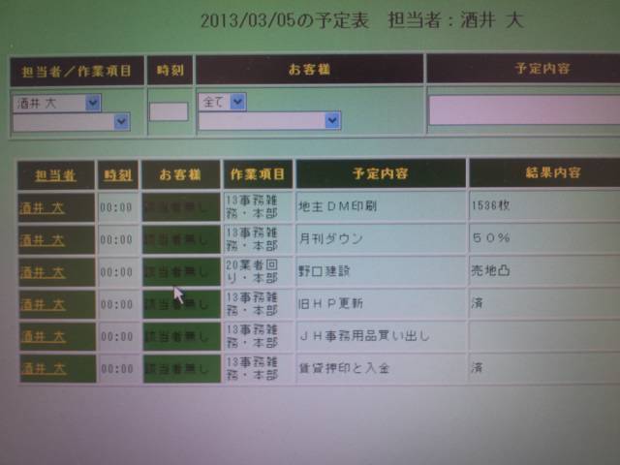Screen dimensions: 620x465
Task: Click the お客様 table column header above 該当者無し
Action: [x=181, y=174]
